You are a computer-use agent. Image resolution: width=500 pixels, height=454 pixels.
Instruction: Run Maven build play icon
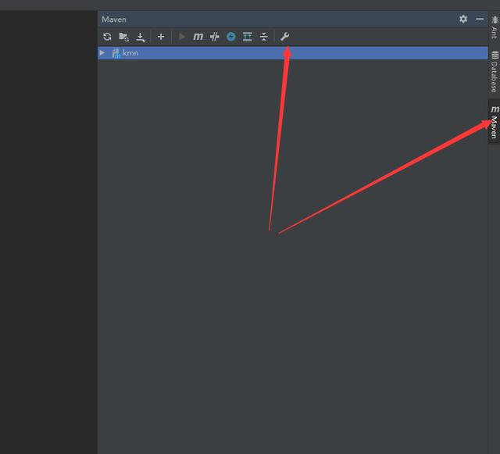pos(182,37)
